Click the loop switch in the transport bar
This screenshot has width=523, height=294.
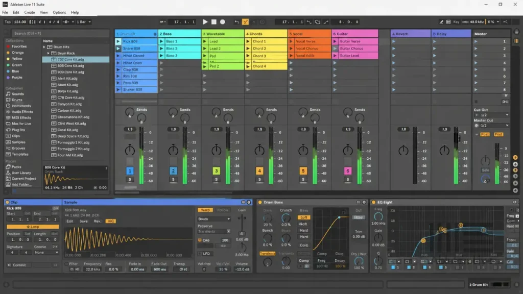[318, 22]
